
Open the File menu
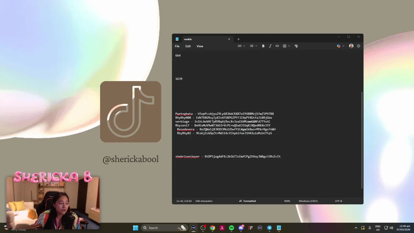177,46
